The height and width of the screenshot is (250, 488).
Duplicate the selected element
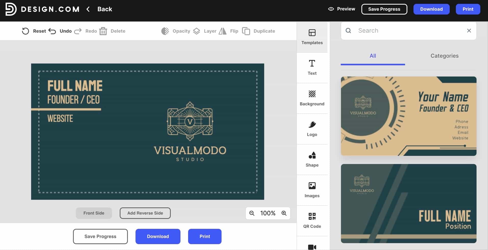coord(258,31)
